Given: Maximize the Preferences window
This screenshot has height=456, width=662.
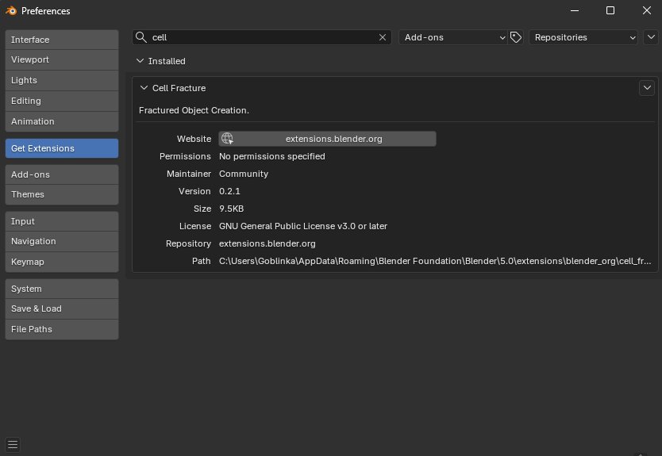Looking at the screenshot, I should coord(610,11).
